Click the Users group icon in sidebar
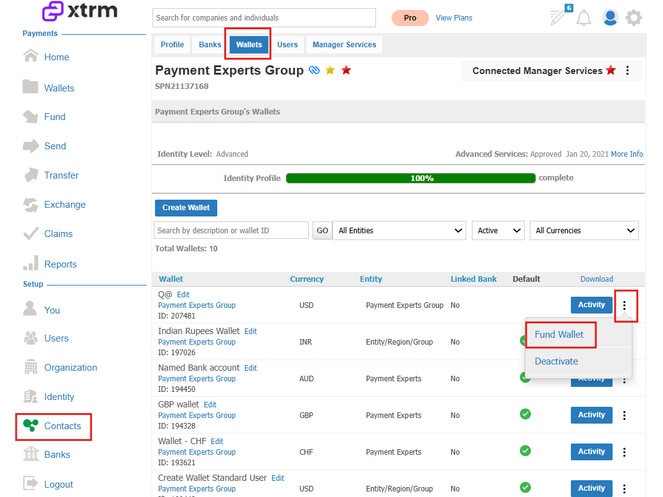The width and height of the screenshot is (663, 497). (31, 338)
